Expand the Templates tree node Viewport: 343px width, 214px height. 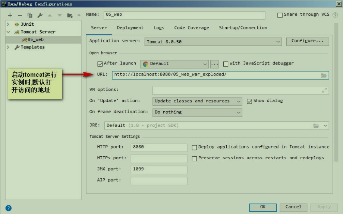tap(8, 47)
